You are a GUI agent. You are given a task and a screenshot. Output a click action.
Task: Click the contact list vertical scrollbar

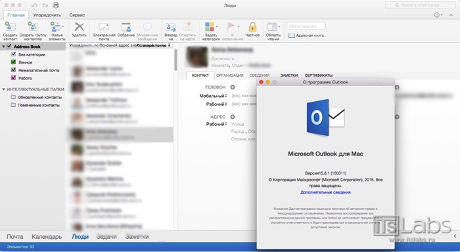175,60
